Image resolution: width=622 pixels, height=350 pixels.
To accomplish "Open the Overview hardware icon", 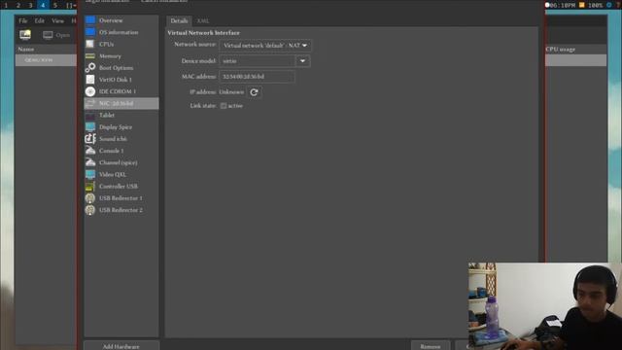I will [90, 20].
